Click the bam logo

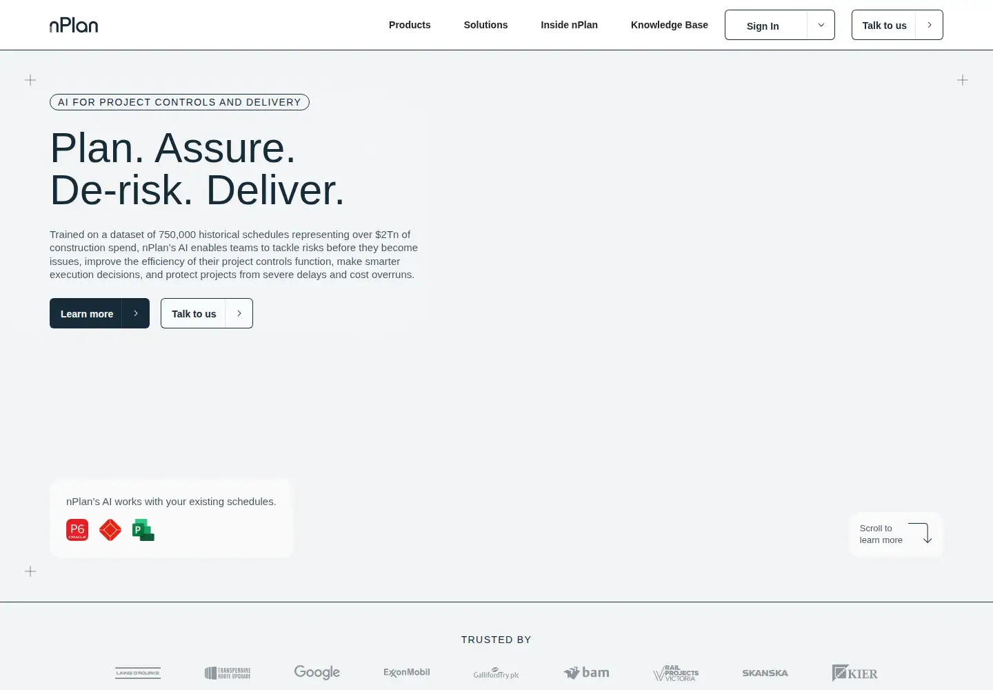(586, 673)
